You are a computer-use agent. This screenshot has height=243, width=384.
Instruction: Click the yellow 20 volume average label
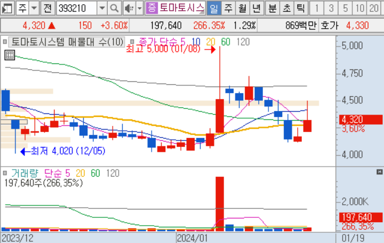80,173
